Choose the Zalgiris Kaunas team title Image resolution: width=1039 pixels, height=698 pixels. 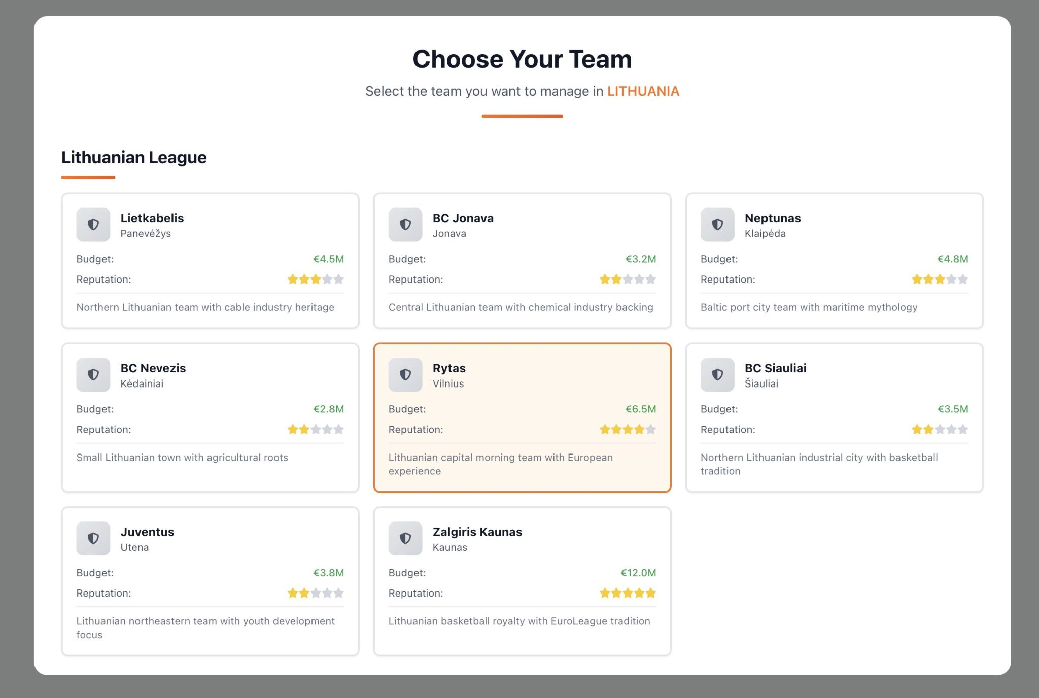pyautogui.click(x=477, y=532)
